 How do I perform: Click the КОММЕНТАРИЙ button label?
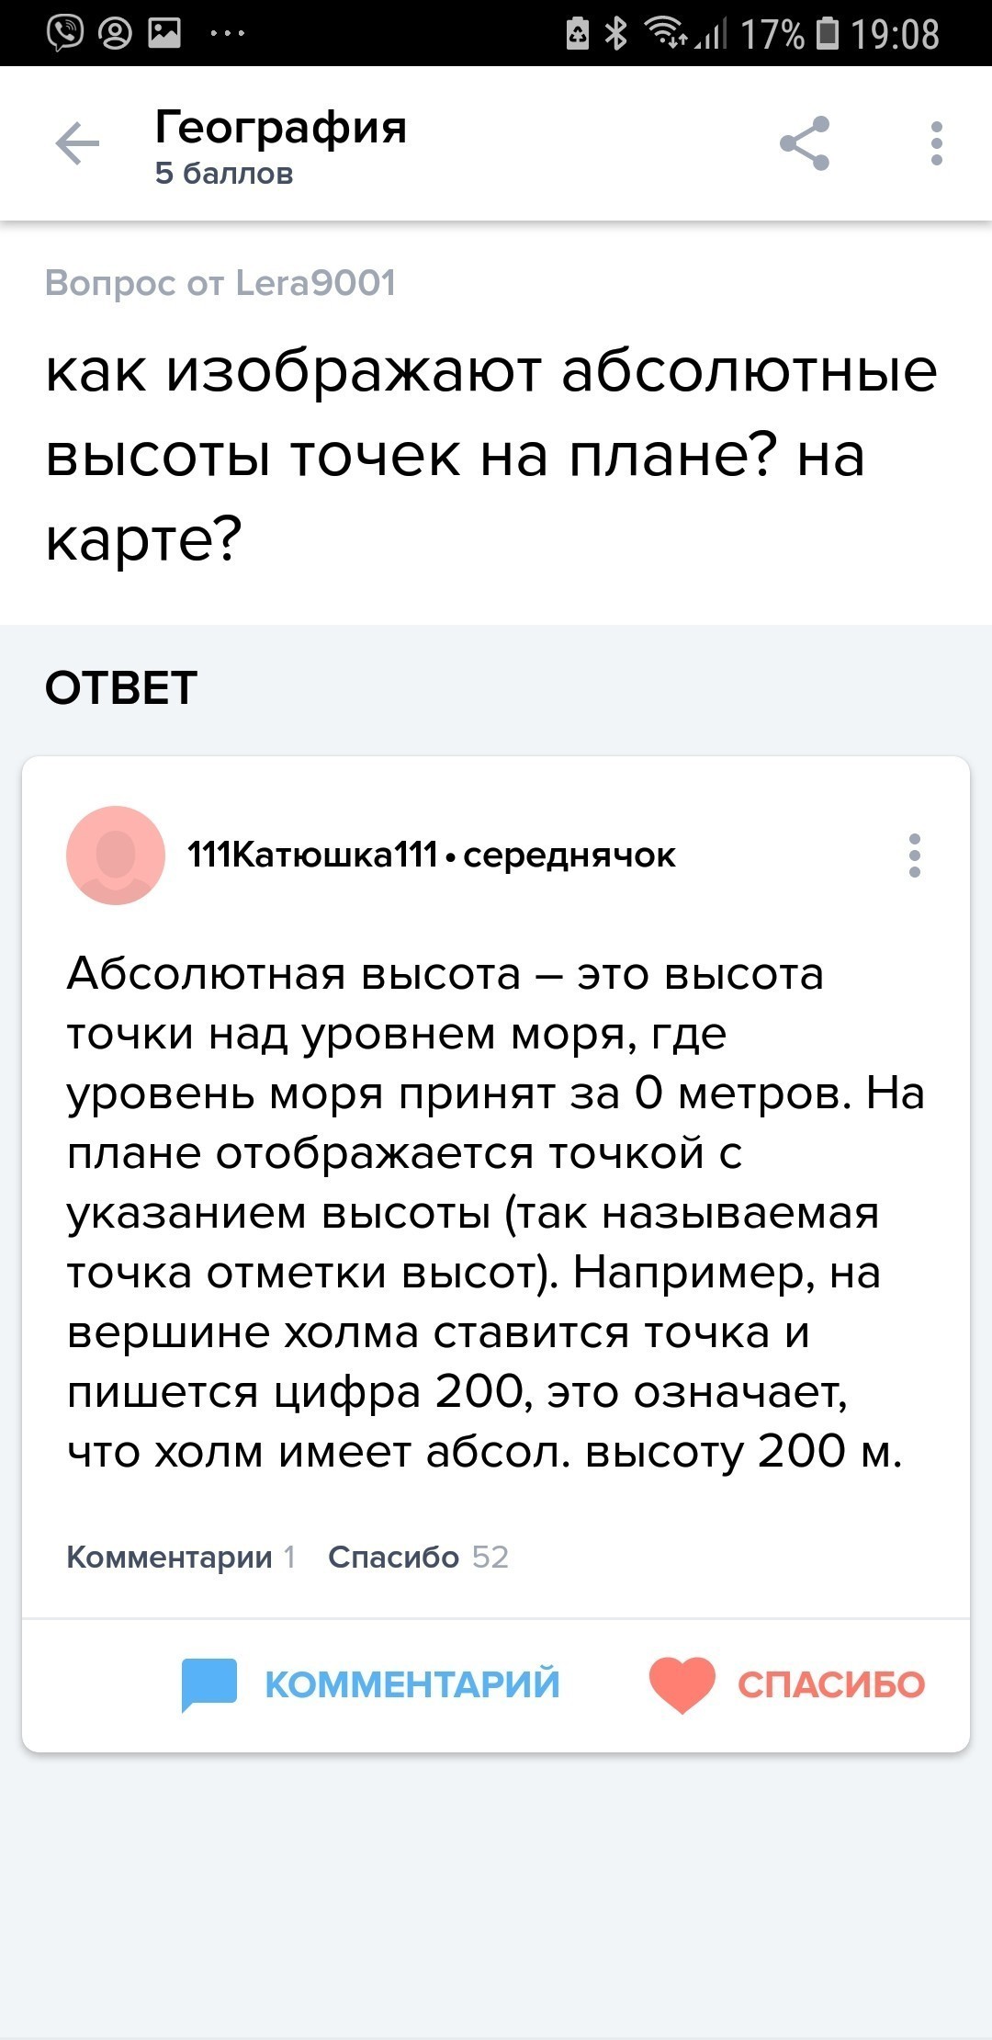pos(412,1684)
